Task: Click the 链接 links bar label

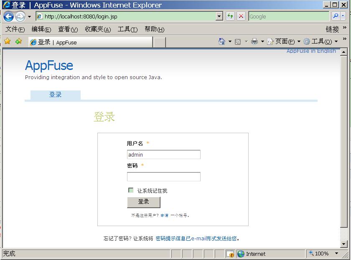Action: click(332, 29)
